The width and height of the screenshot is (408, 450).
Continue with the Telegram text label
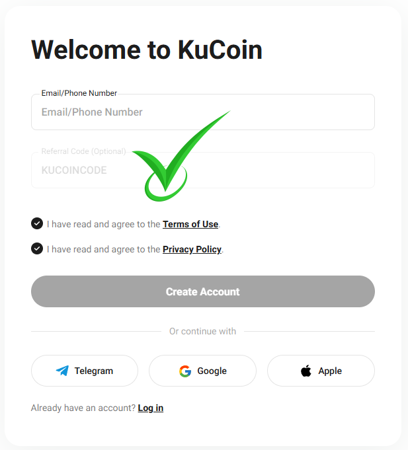(x=93, y=371)
